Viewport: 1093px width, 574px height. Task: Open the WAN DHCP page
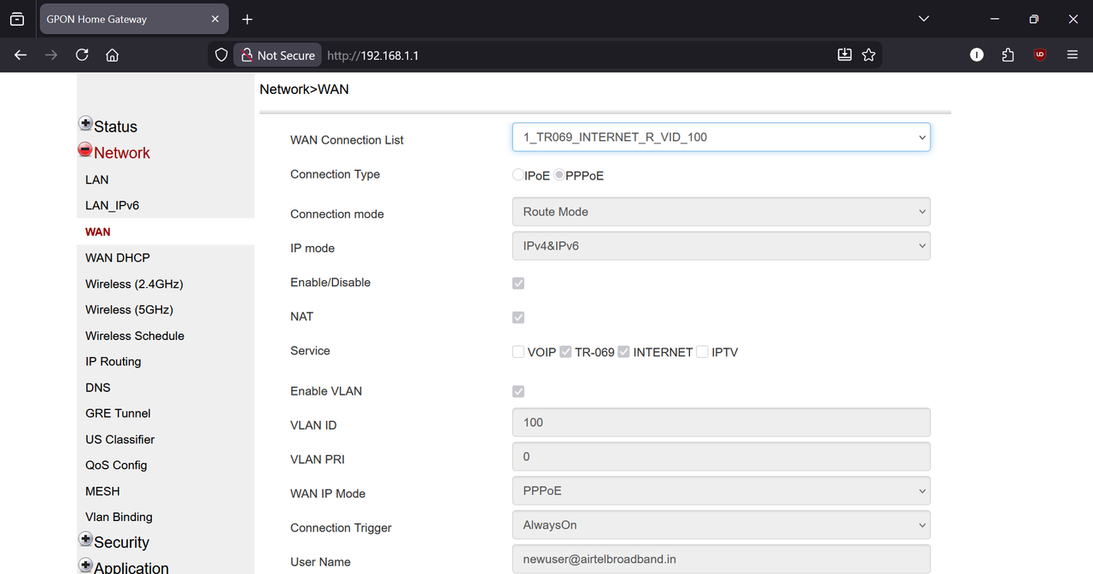tap(117, 257)
